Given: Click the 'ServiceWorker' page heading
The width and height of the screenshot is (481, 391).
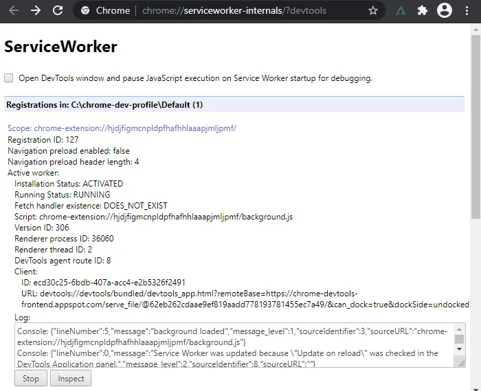Looking at the screenshot, I should click(x=60, y=47).
